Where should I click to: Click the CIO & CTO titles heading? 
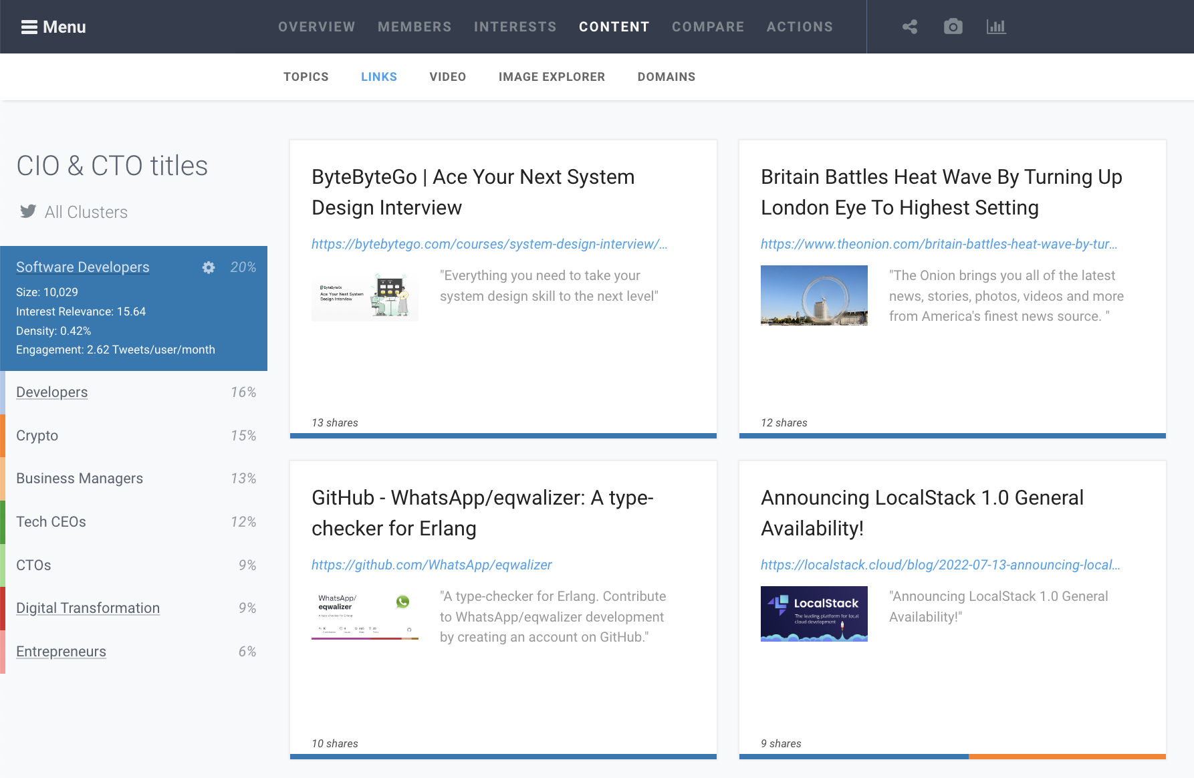tap(112, 166)
